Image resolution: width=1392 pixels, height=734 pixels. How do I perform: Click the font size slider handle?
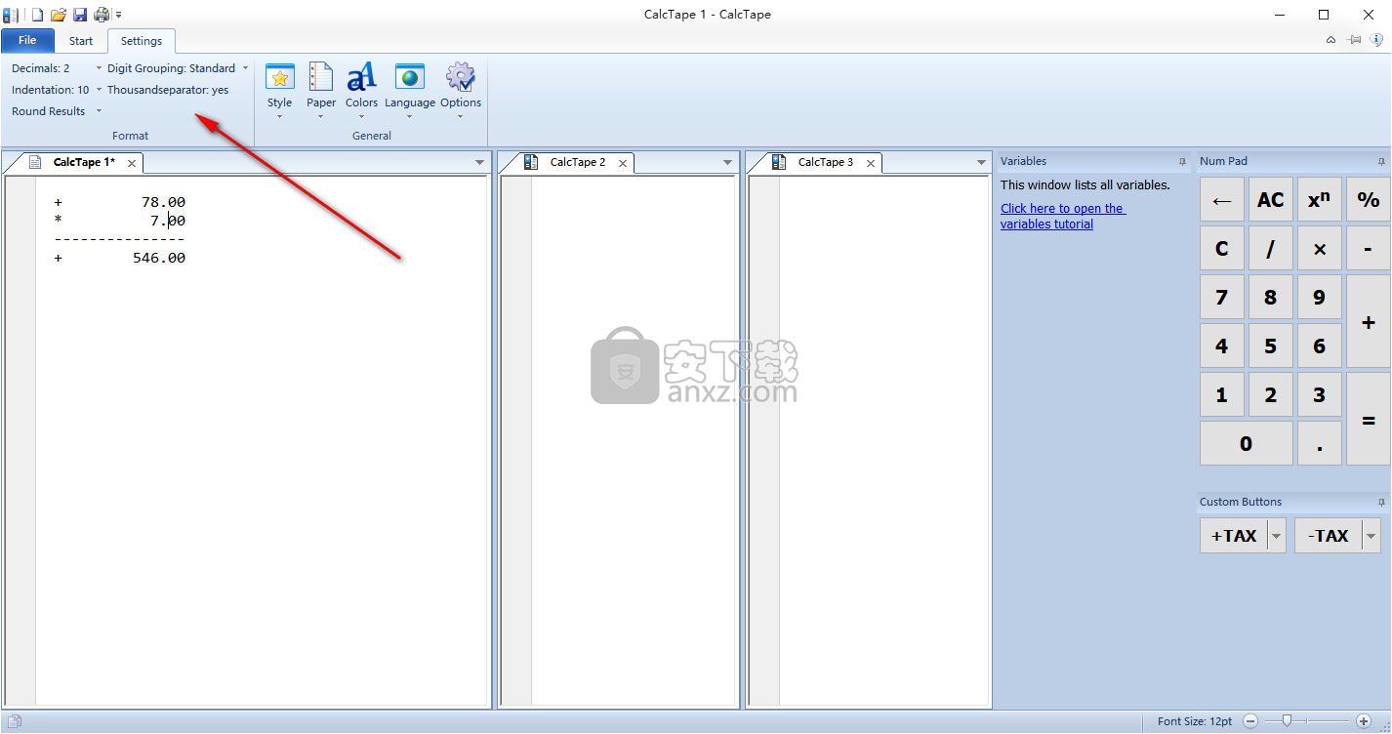1288,721
